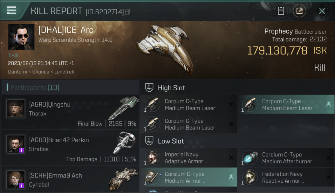
Task: Select highlighted Corelum C-Type Medium Armor module
Action: (189, 177)
